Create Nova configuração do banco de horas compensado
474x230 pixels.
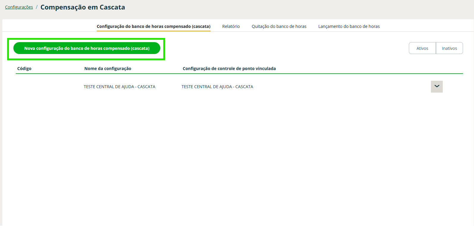(87, 48)
